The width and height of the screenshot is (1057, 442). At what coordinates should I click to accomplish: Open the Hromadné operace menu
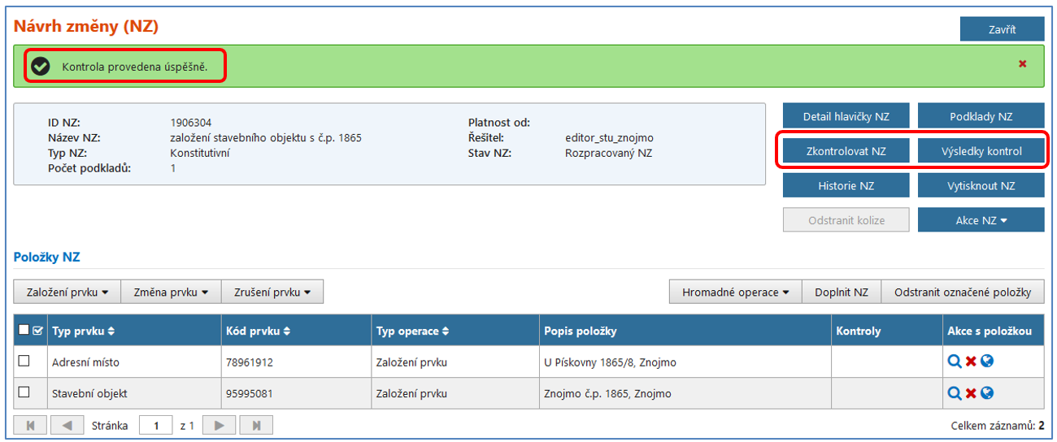pyautogui.click(x=735, y=292)
